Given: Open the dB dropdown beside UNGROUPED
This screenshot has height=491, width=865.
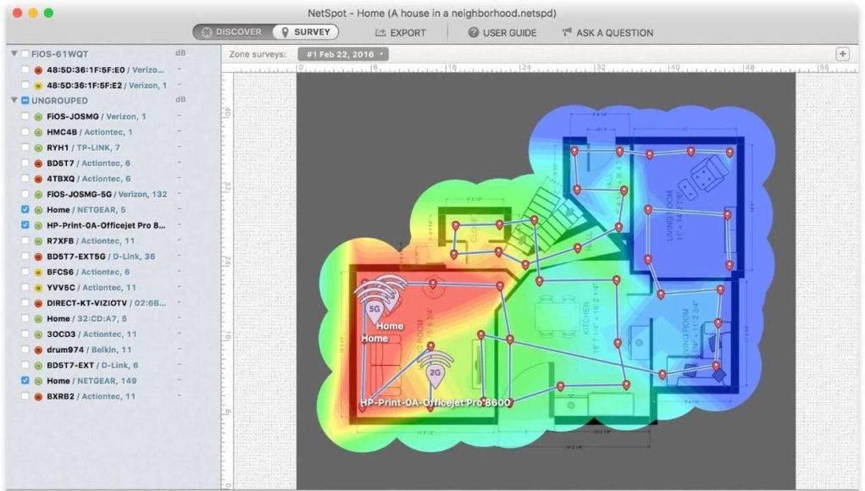Looking at the screenshot, I should coord(180,100).
